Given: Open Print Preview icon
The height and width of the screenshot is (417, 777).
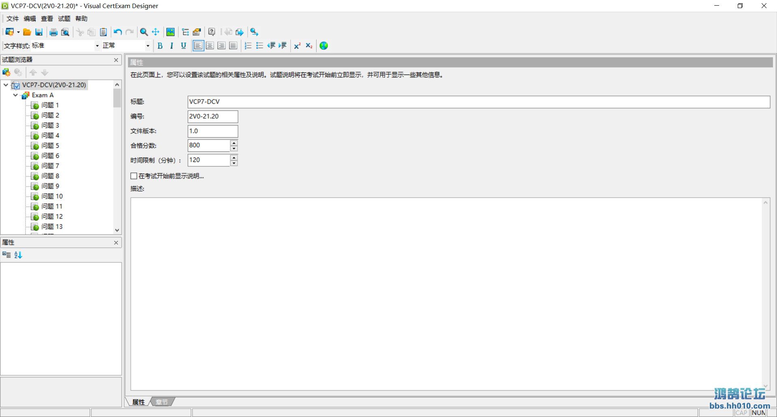Looking at the screenshot, I should [65, 32].
